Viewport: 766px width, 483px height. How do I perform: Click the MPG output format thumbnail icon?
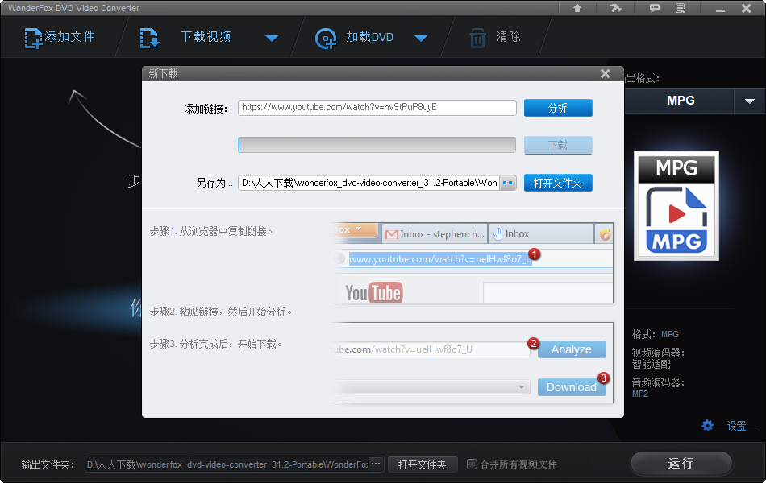click(676, 206)
